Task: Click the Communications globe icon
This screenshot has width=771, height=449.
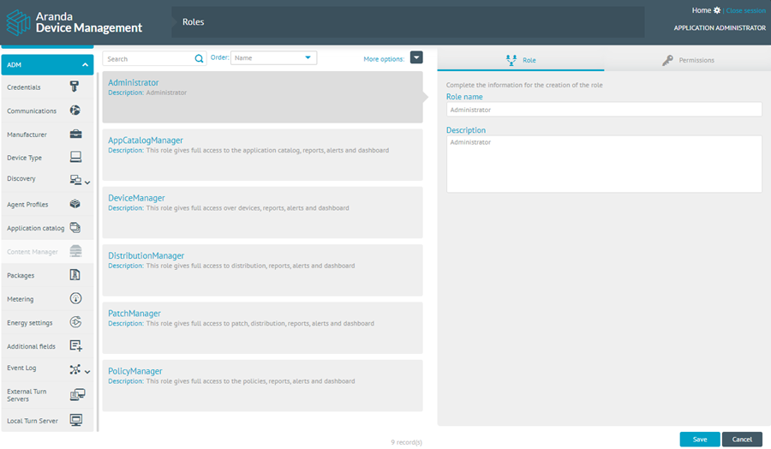Action: click(x=75, y=111)
